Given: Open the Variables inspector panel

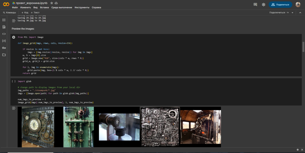Looking at the screenshot, I should point(4,41).
